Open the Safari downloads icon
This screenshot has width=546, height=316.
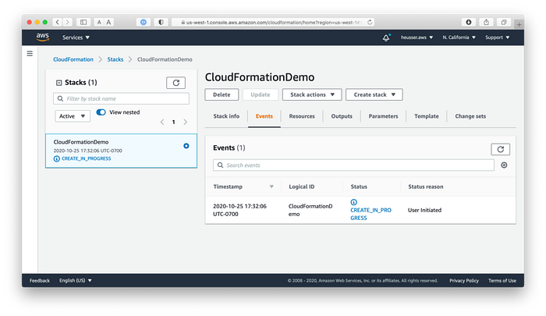469,22
